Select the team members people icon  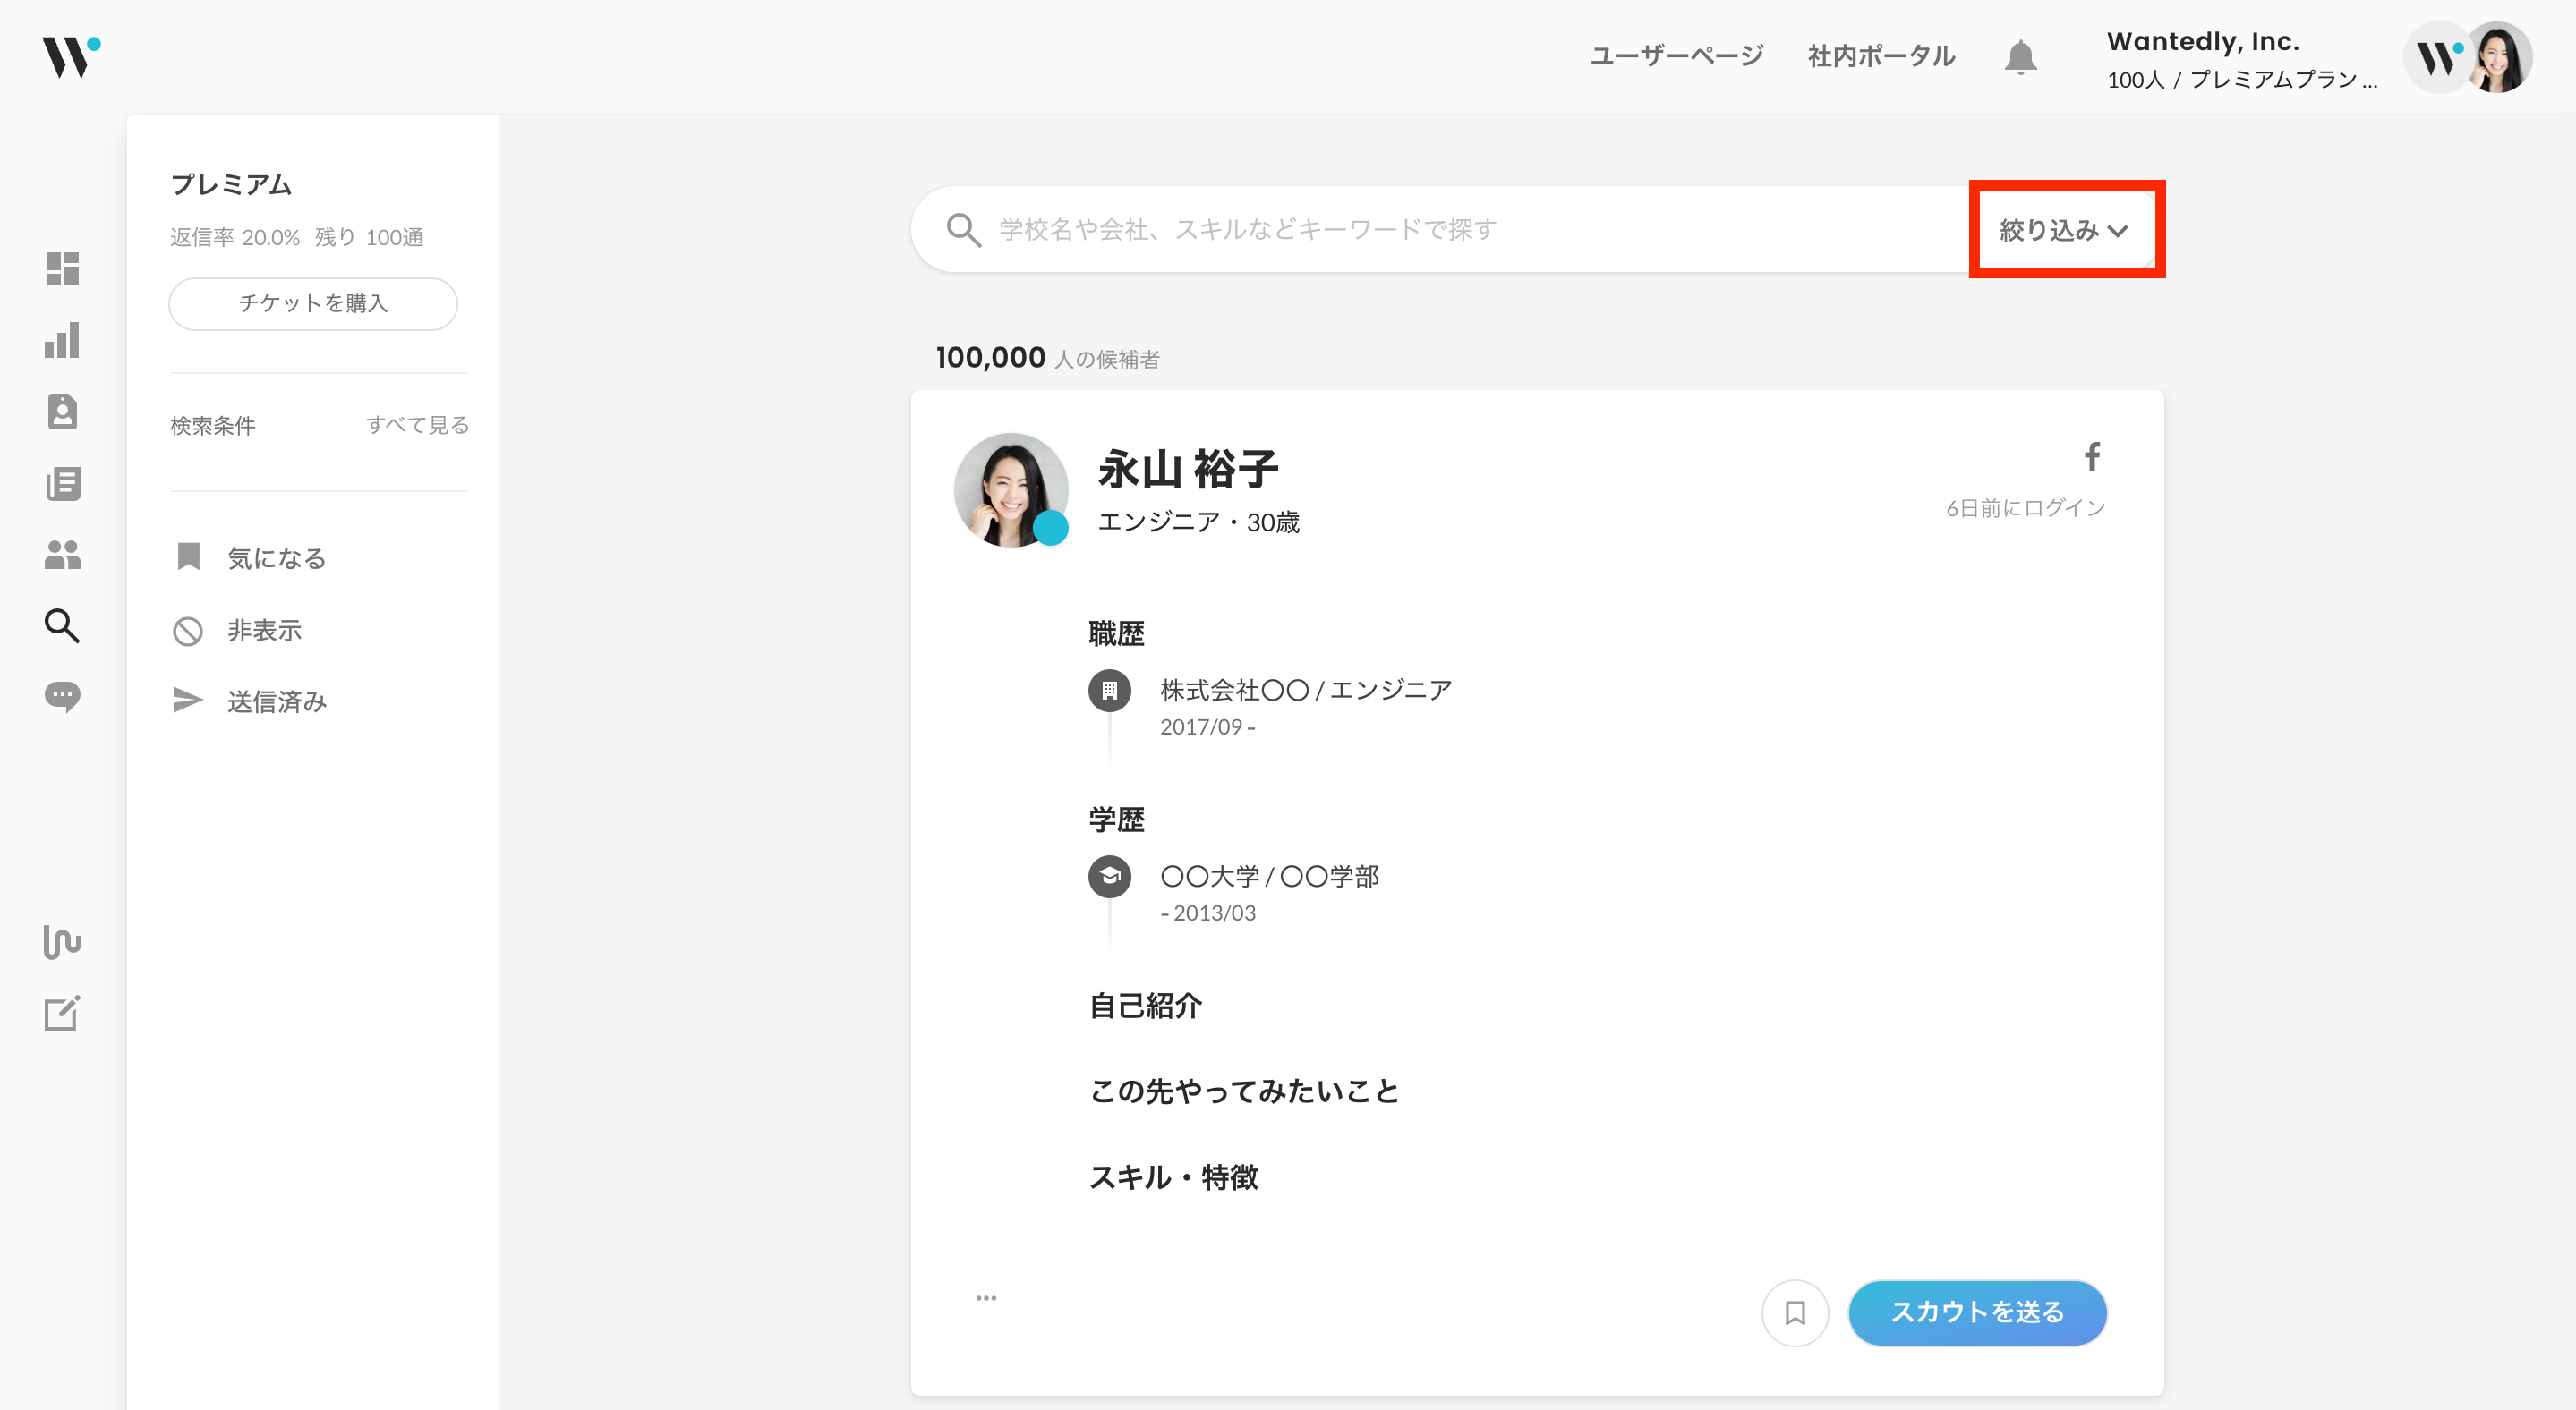(62, 556)
